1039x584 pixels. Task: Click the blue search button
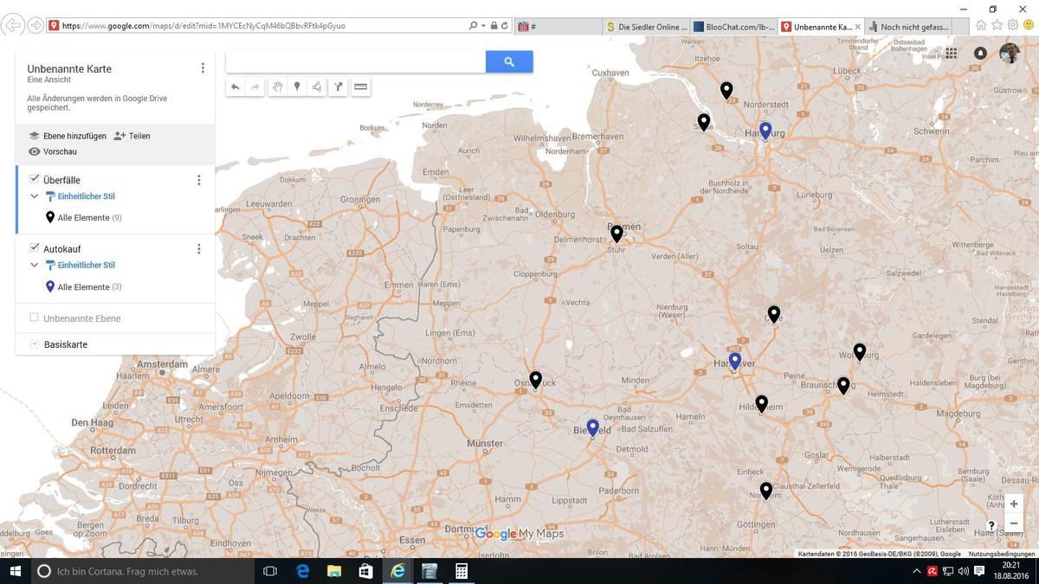coord(509,61)
